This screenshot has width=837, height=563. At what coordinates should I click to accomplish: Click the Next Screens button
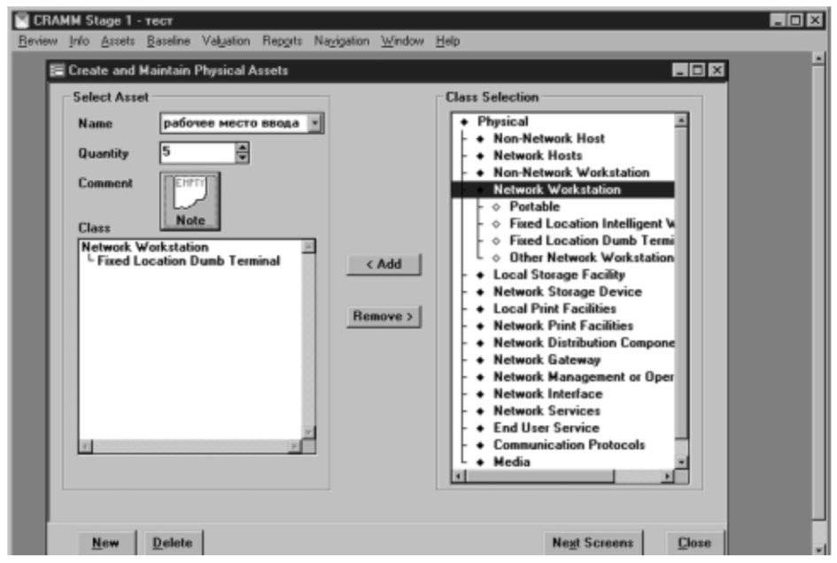pyautogui.click(x=593, y=543)
